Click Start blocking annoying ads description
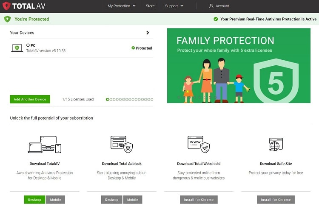Viewport: 319px width, 207px height. tap(122, 175)
